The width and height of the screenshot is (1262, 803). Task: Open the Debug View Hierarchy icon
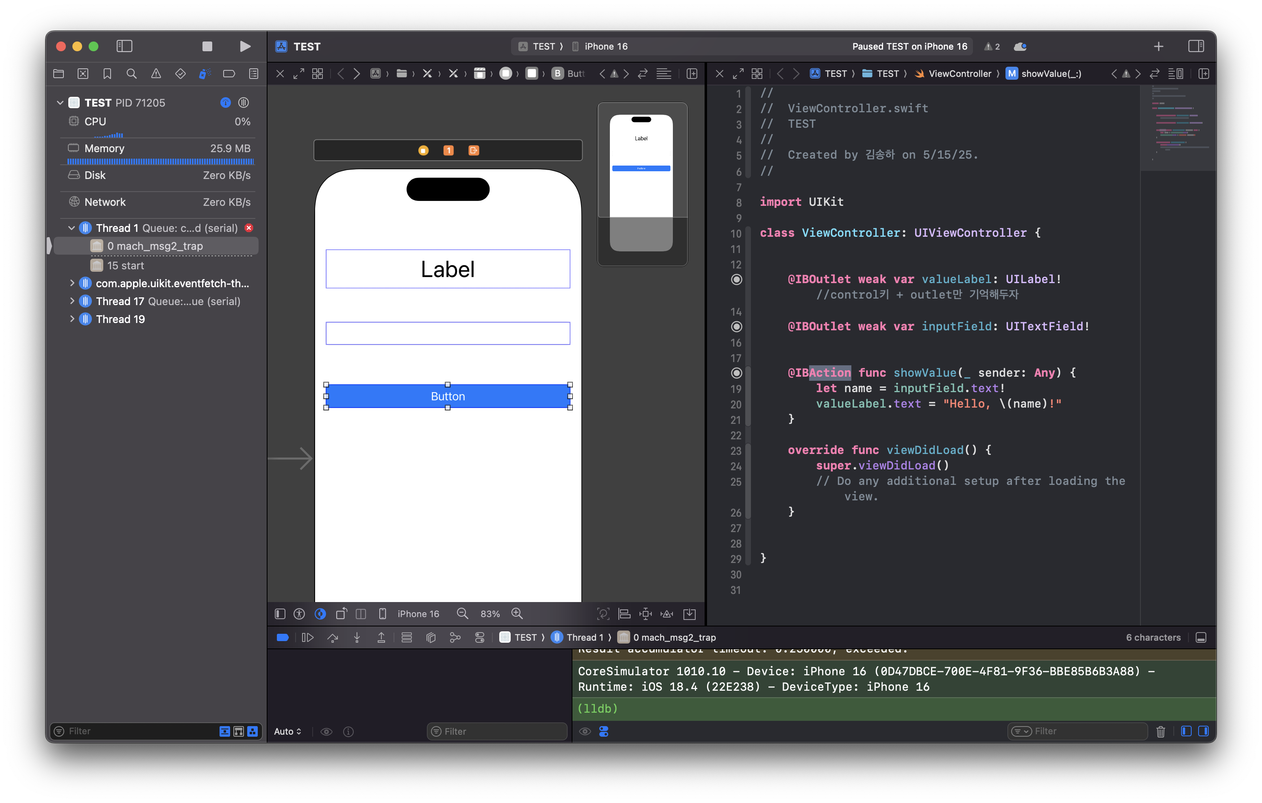[431, 637]
